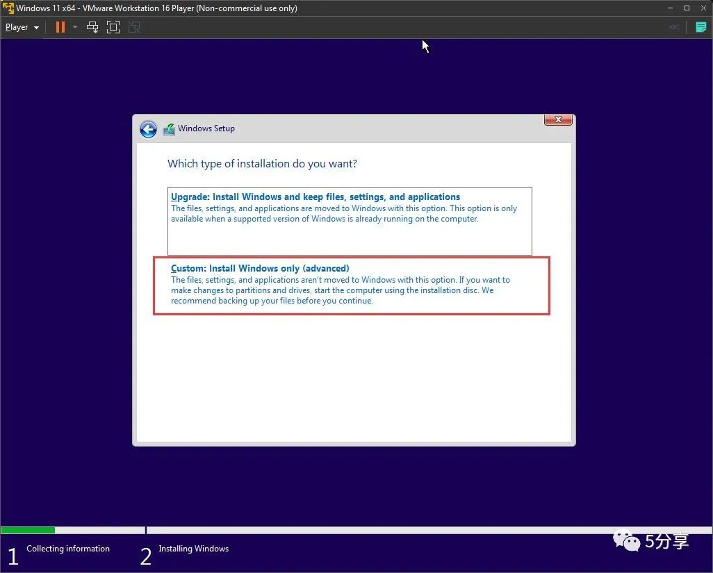Minimize the VMware Player window
The image size is (713, 573).
pos(670,8)
